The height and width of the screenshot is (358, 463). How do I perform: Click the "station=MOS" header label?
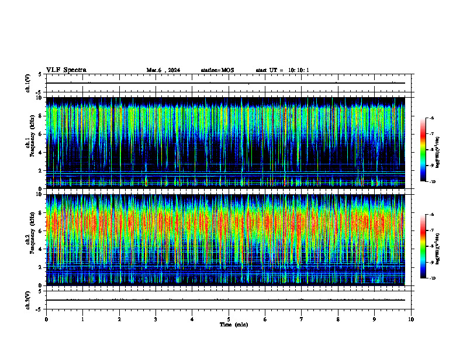click(217, 70)
